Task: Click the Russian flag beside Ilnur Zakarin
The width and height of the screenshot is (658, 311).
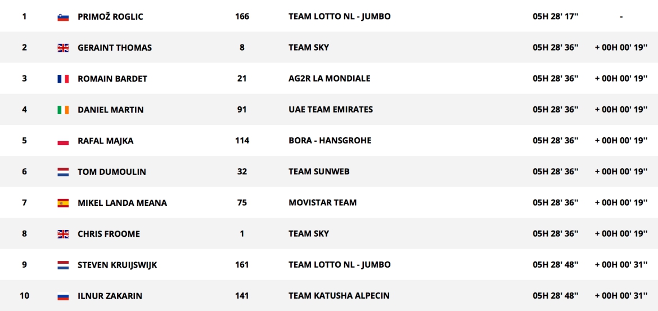Action: coord(63,296)
